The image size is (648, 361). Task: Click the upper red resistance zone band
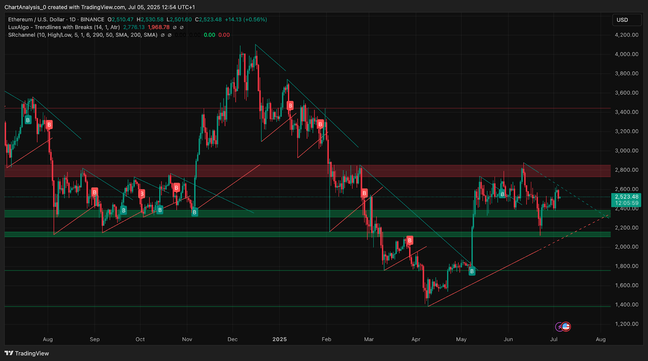coord(307,171)
